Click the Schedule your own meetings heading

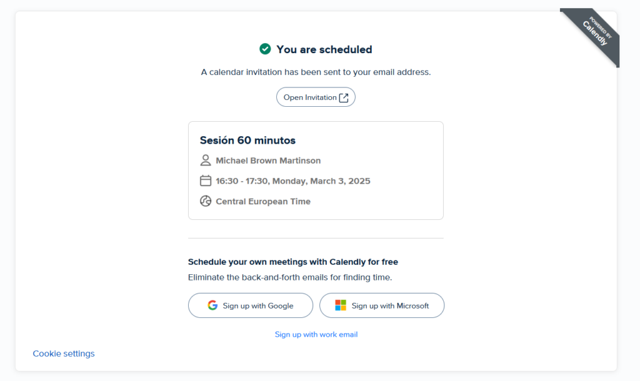(x=292, y=262)
